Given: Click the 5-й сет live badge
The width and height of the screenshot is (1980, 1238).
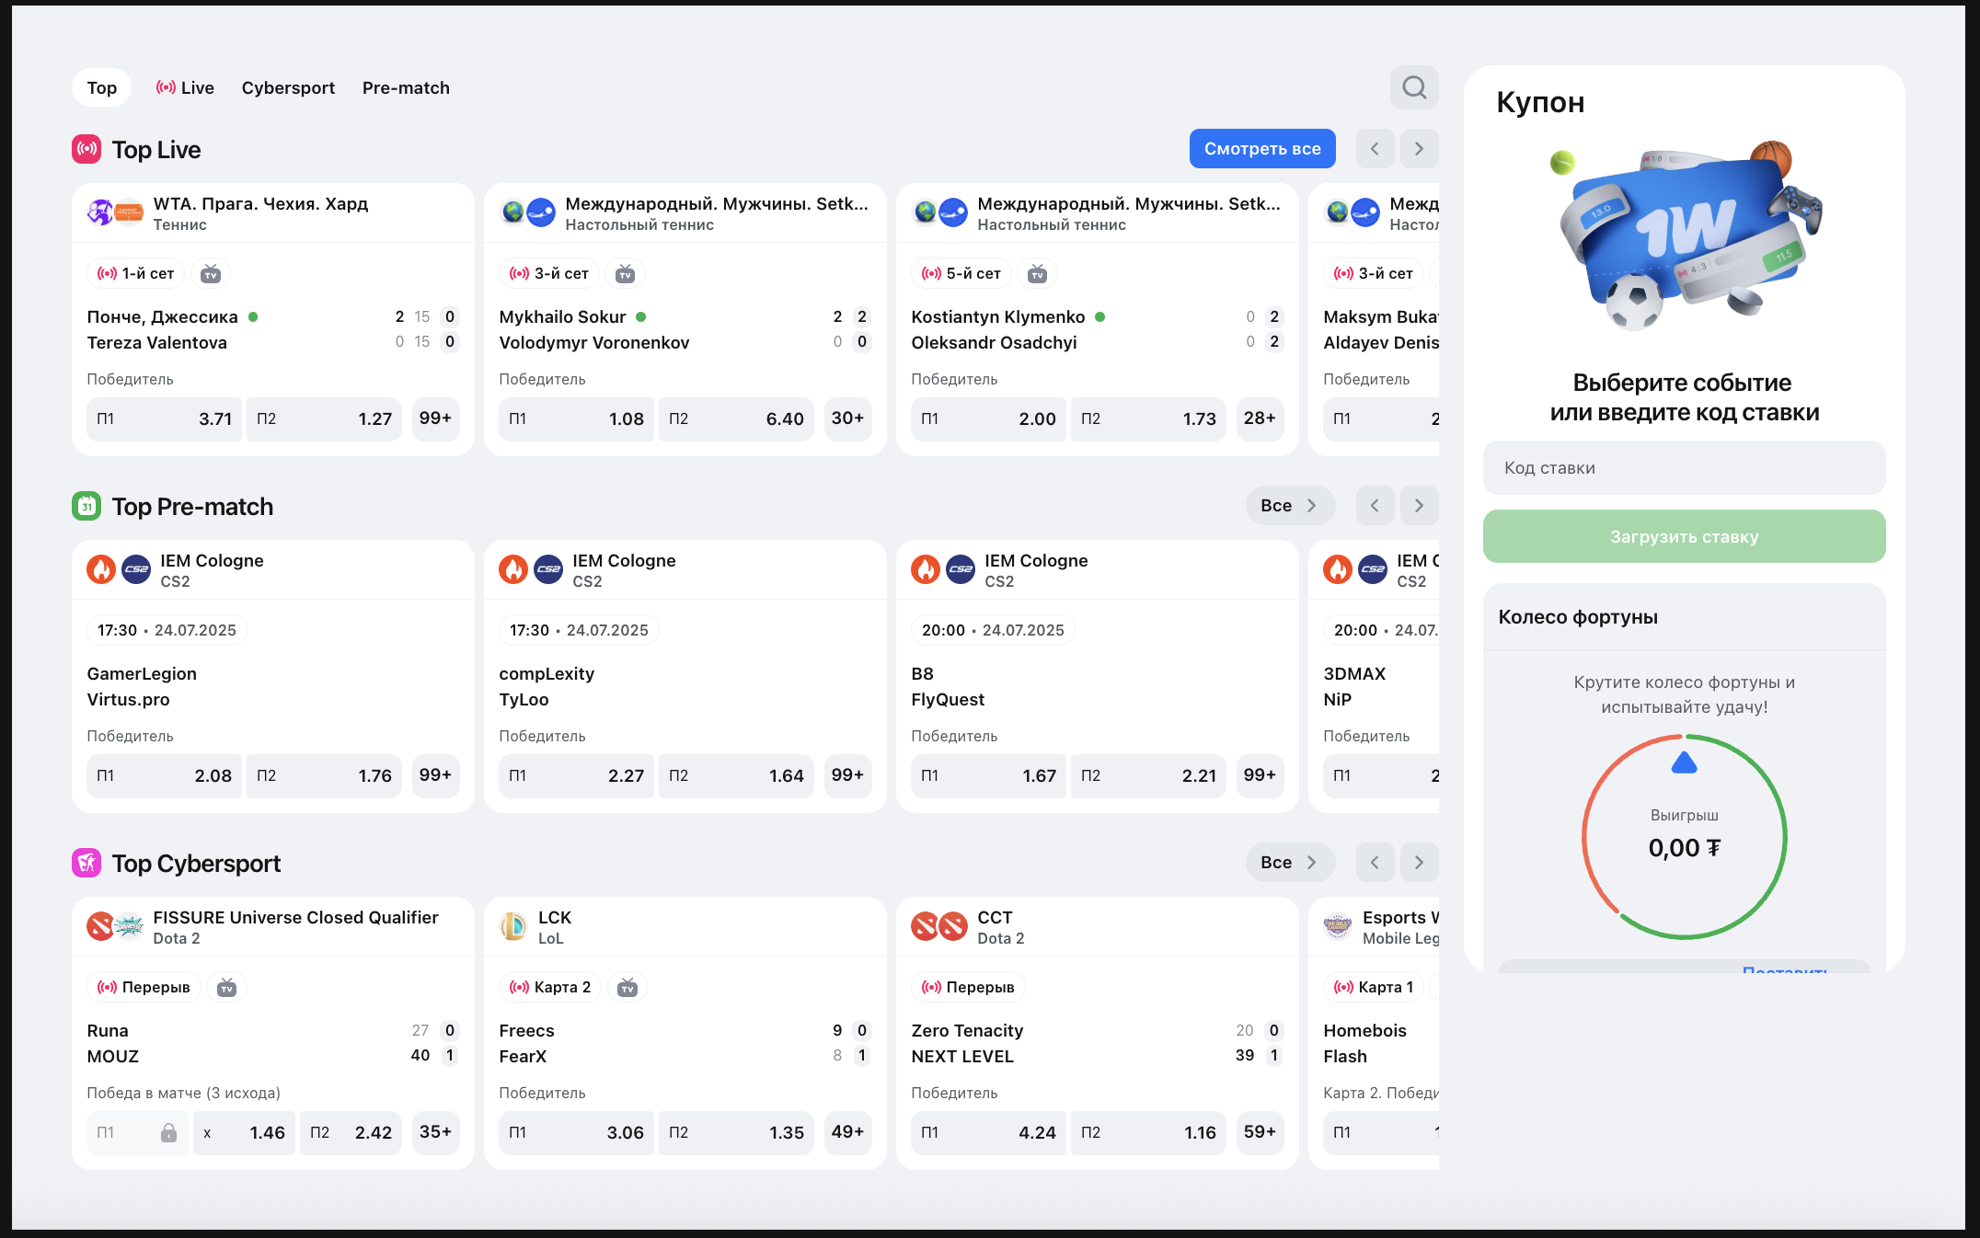Looking at the screenshot, I should point(961,273).
